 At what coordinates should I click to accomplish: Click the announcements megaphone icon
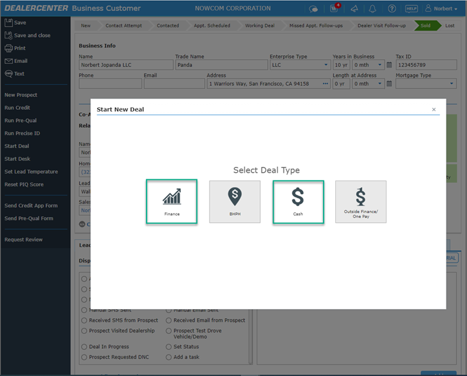[354, 8]
